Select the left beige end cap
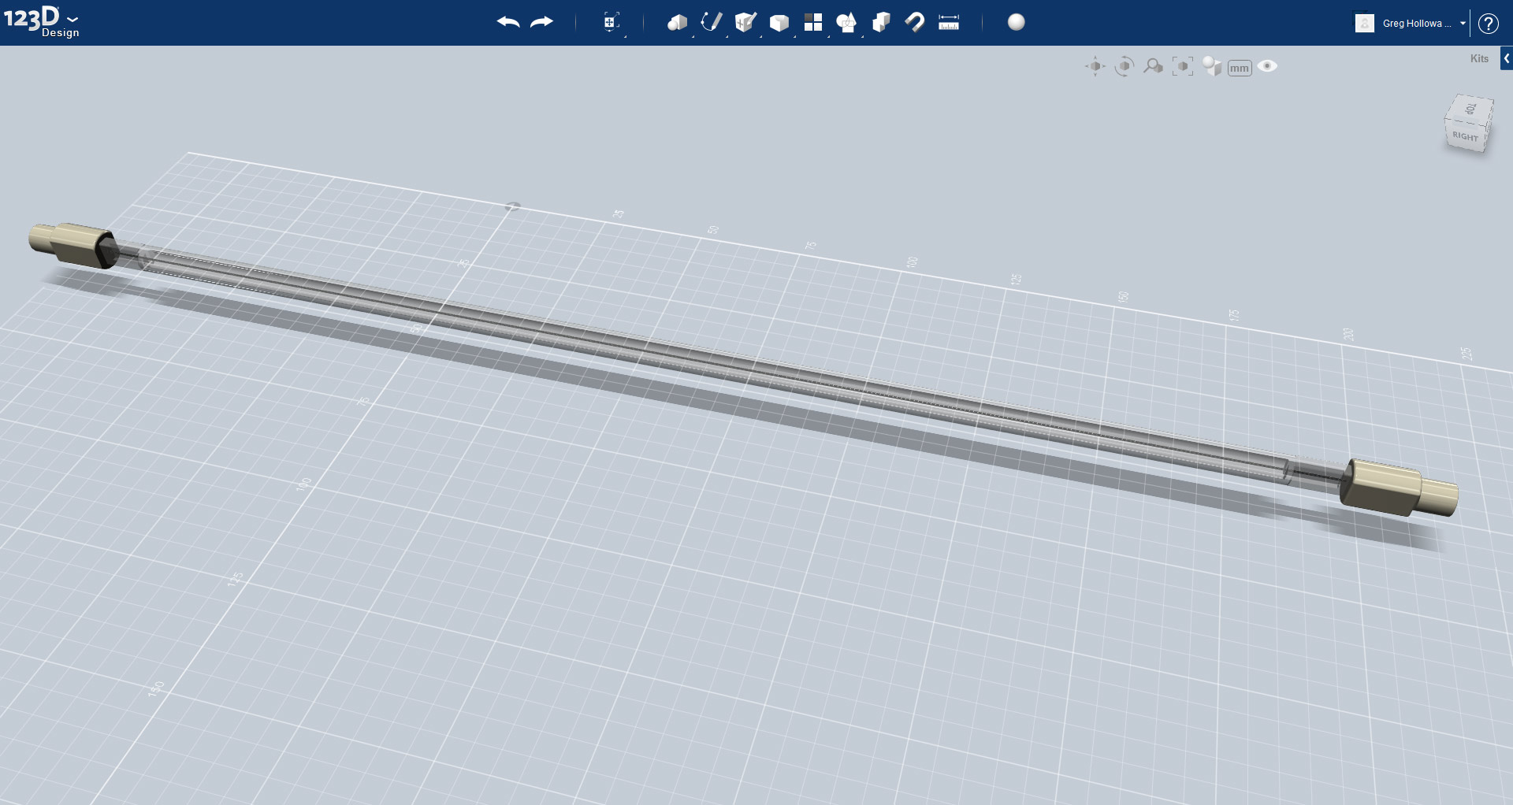Viewport: 1513px width, 805px height. (x=72, y=244)
